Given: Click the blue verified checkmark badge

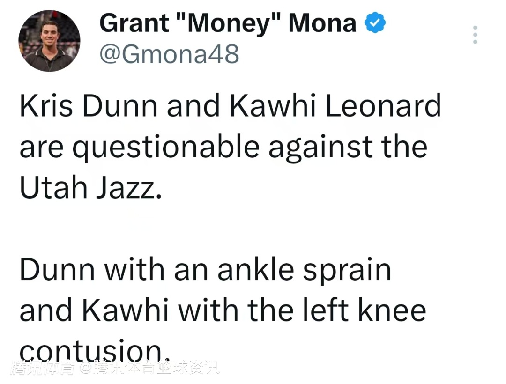Looking at the screenshot, I should [375, 23].
